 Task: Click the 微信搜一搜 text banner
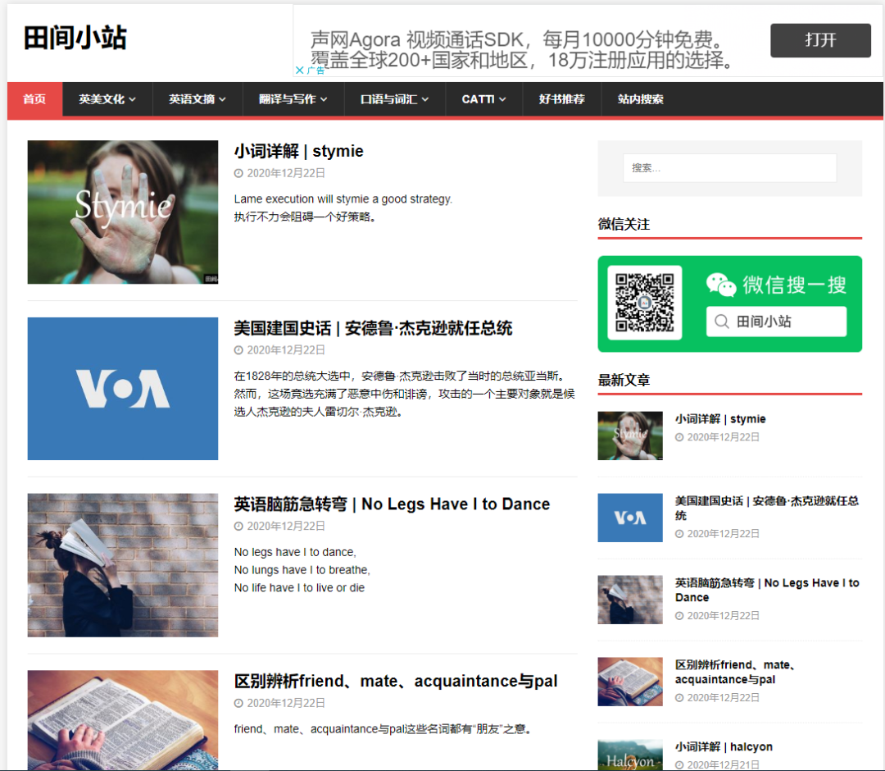[794, 285]
